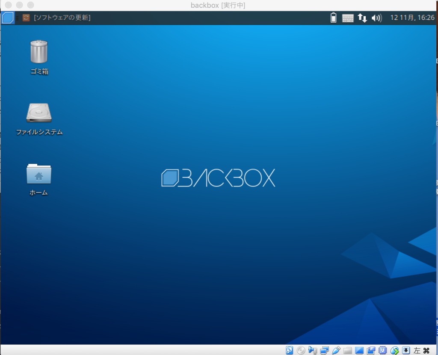Click the ファイルシステム label text
Screen dimensions: 438x355
click(39, 132)
